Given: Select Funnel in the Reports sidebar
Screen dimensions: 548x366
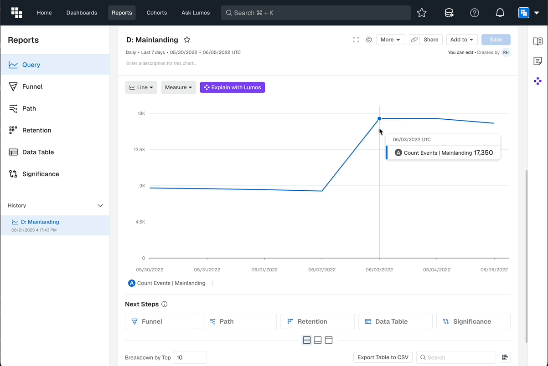Looking at the screenshot, I should [32, 86].
